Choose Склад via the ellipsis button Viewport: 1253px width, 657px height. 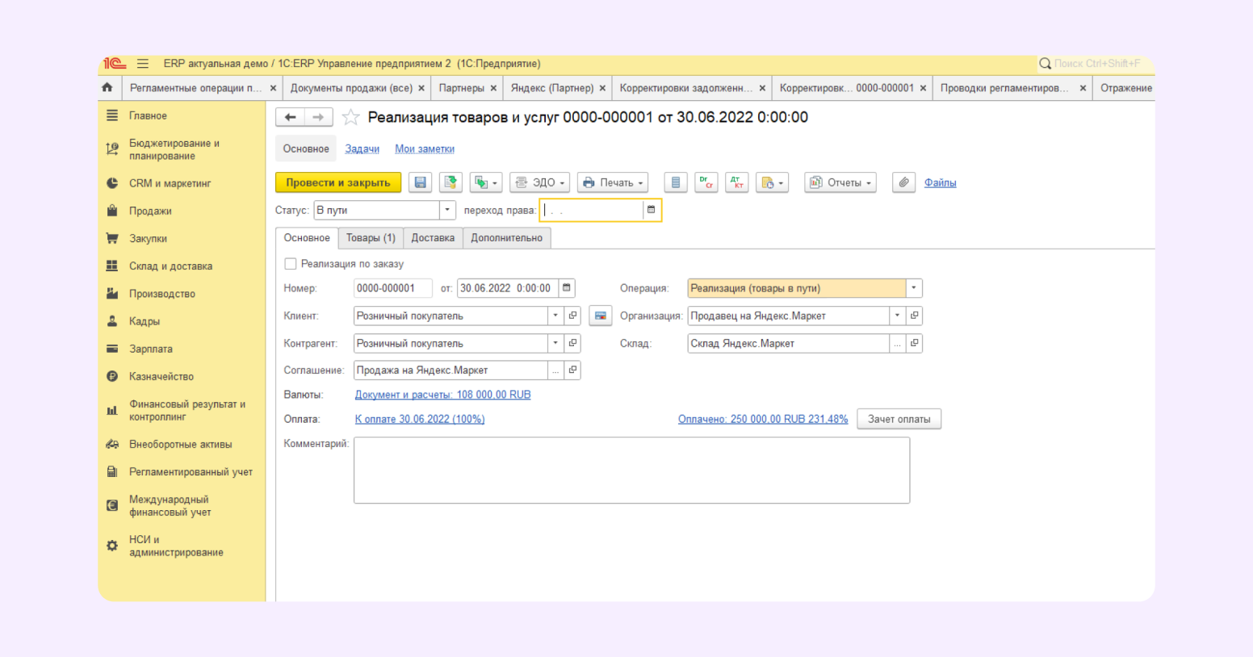[897, 343]
